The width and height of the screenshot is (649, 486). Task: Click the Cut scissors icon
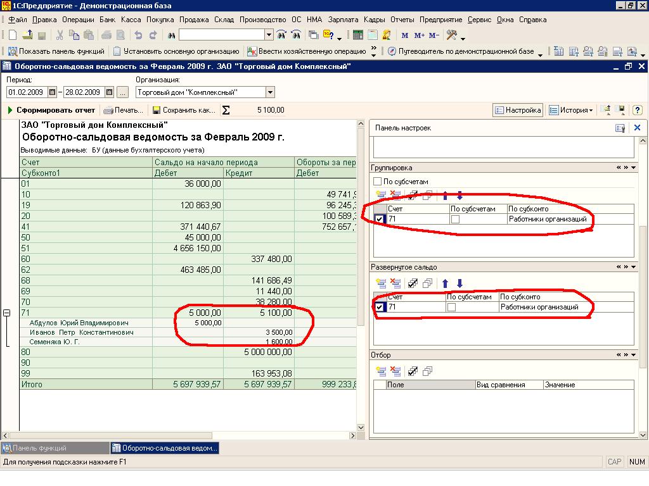[x=60, y=35]
